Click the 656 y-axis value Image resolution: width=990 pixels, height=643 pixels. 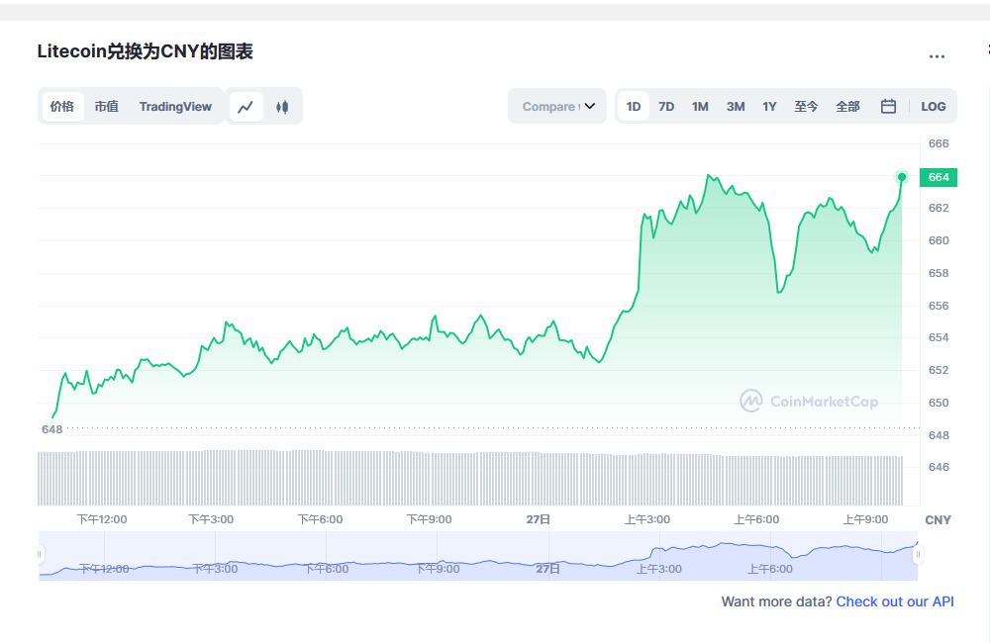pyautogui.click(x=939, y=306)
